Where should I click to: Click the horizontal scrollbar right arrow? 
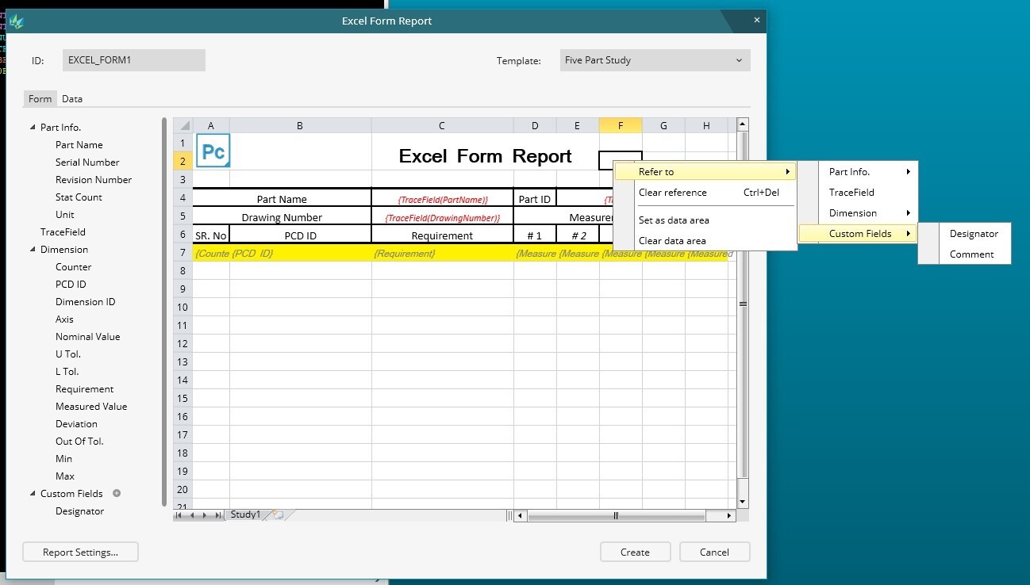click(x=730, y=516)
